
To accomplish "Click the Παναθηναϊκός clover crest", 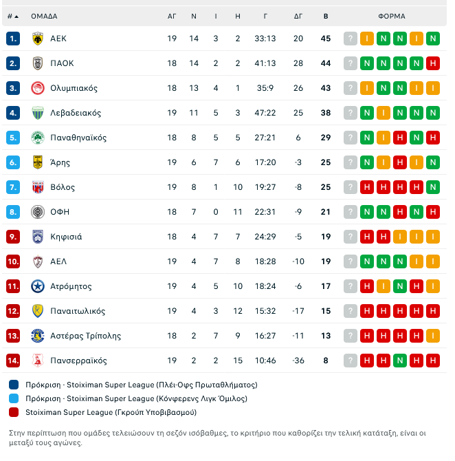I will tap(38, 138).
